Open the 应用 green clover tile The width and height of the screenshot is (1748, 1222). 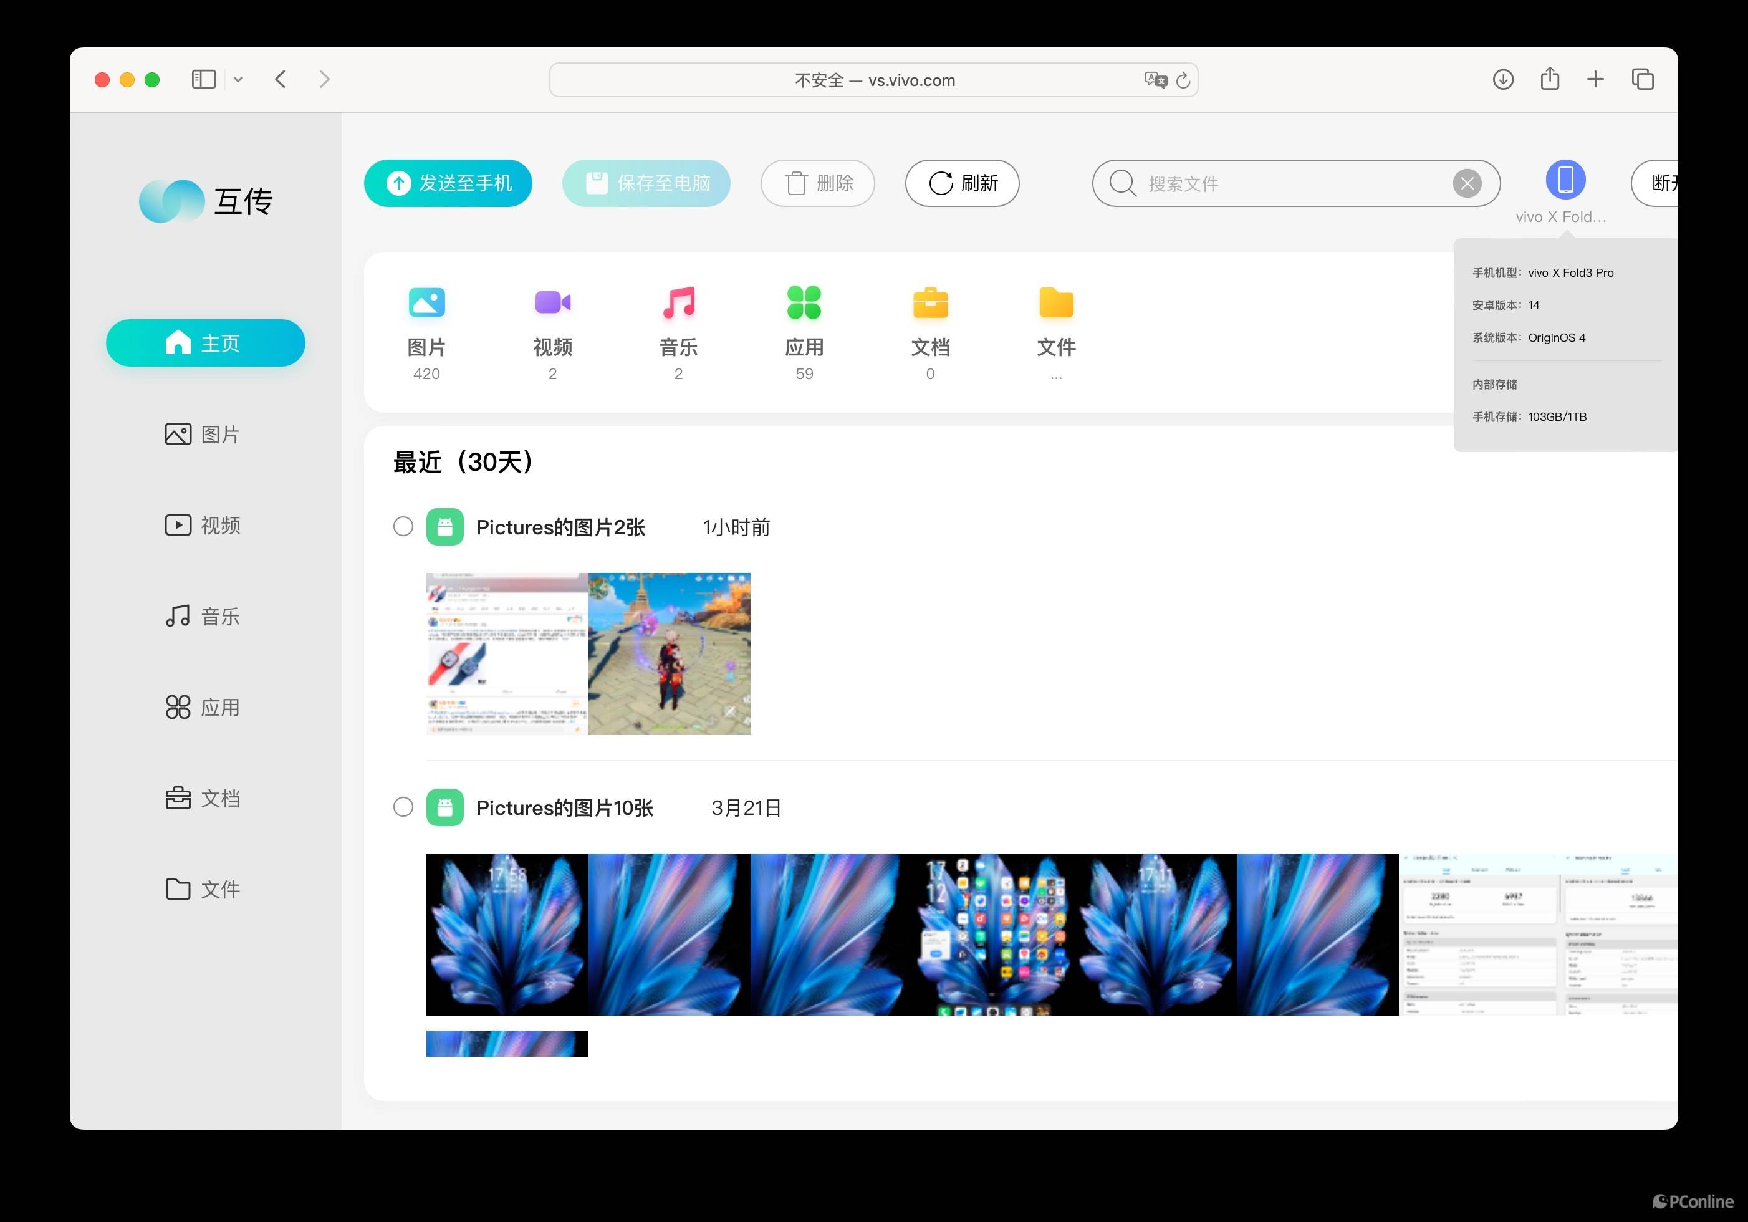pos(804,303)
